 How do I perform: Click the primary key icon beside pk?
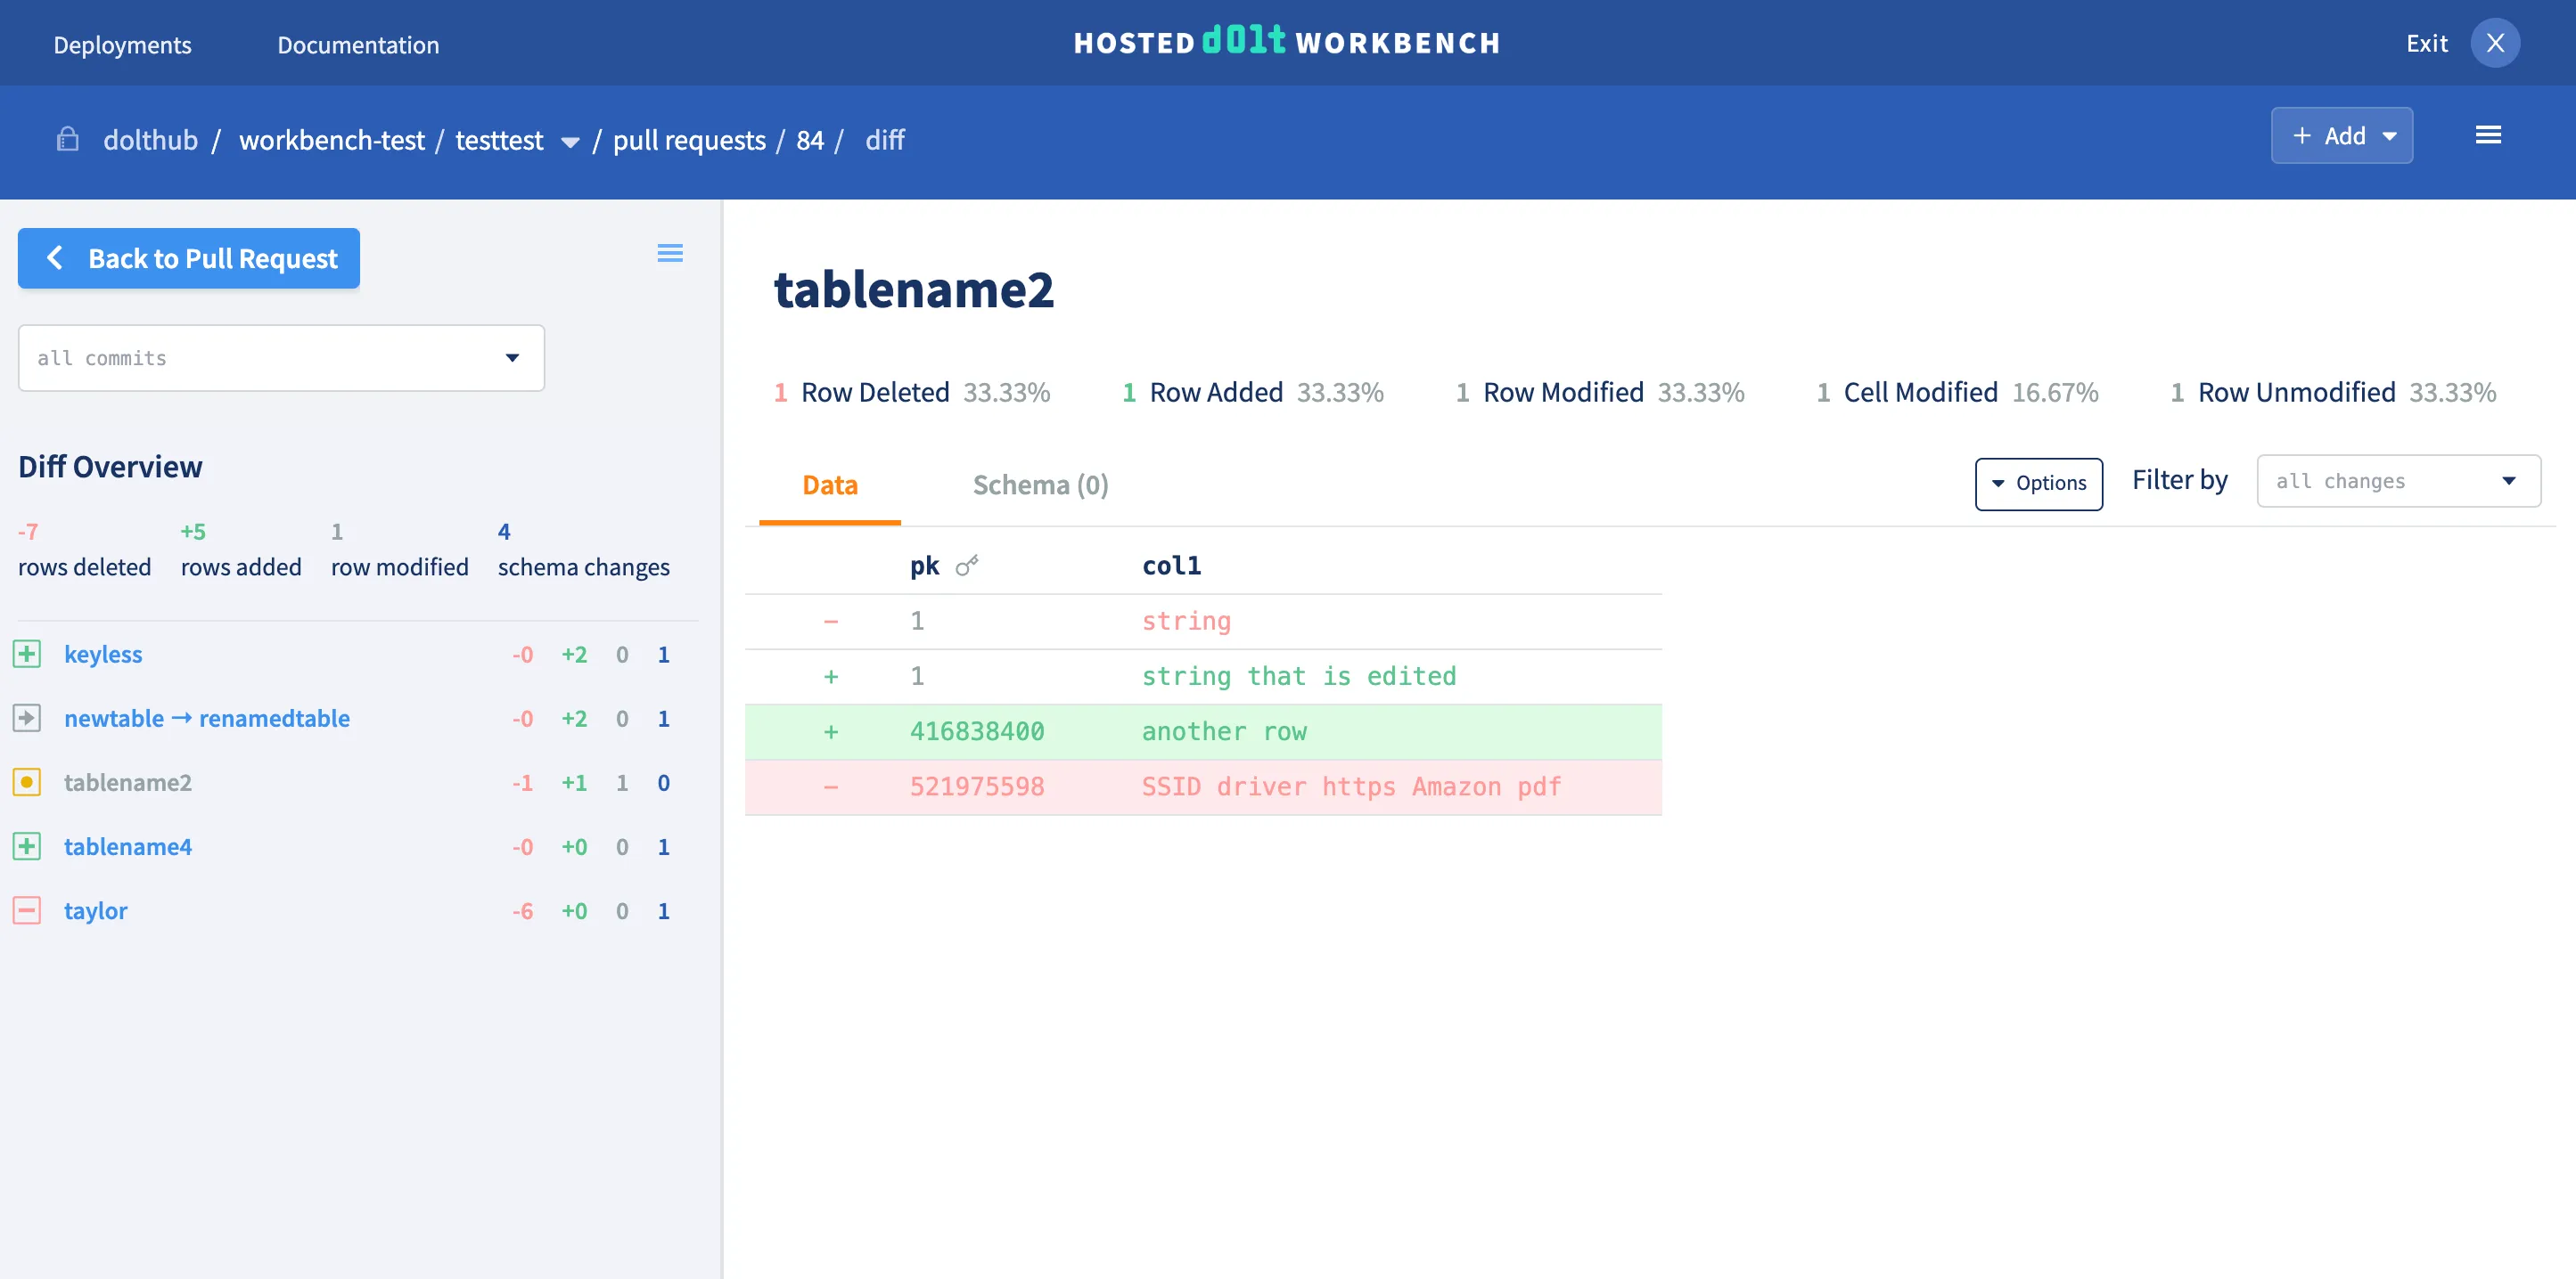[x=967, y=566]
